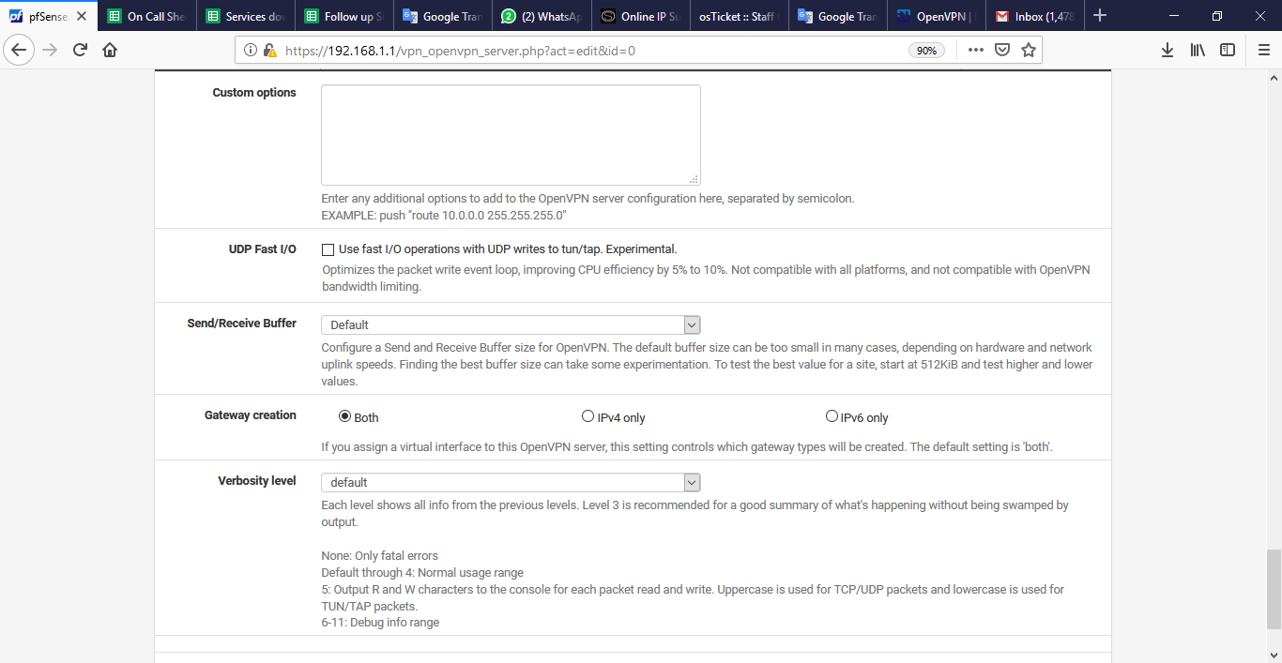Image resolution: width=1282 pixels, height=663 pixels.
Task: Open a new browser tab
Action: tap(1100, 16)
